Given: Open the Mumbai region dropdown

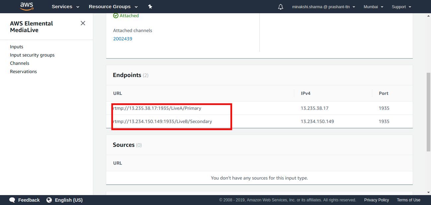Looking at the screenshot, I should tap(373, 7).
